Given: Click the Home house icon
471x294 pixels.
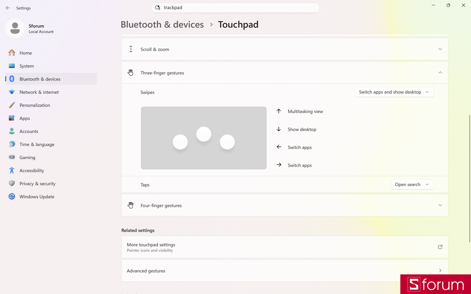Looking at the screenshot, I should click(x=12, y=53).
